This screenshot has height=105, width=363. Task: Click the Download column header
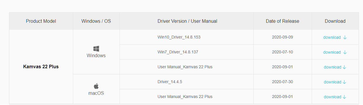click(x=335, y=21)
